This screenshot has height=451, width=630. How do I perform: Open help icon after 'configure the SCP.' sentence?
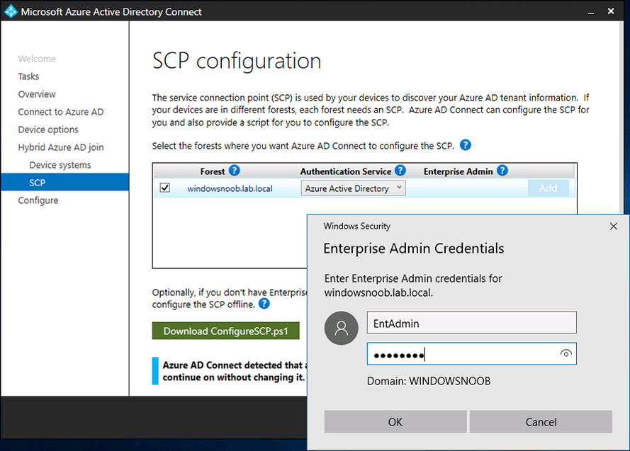(466, 145)
